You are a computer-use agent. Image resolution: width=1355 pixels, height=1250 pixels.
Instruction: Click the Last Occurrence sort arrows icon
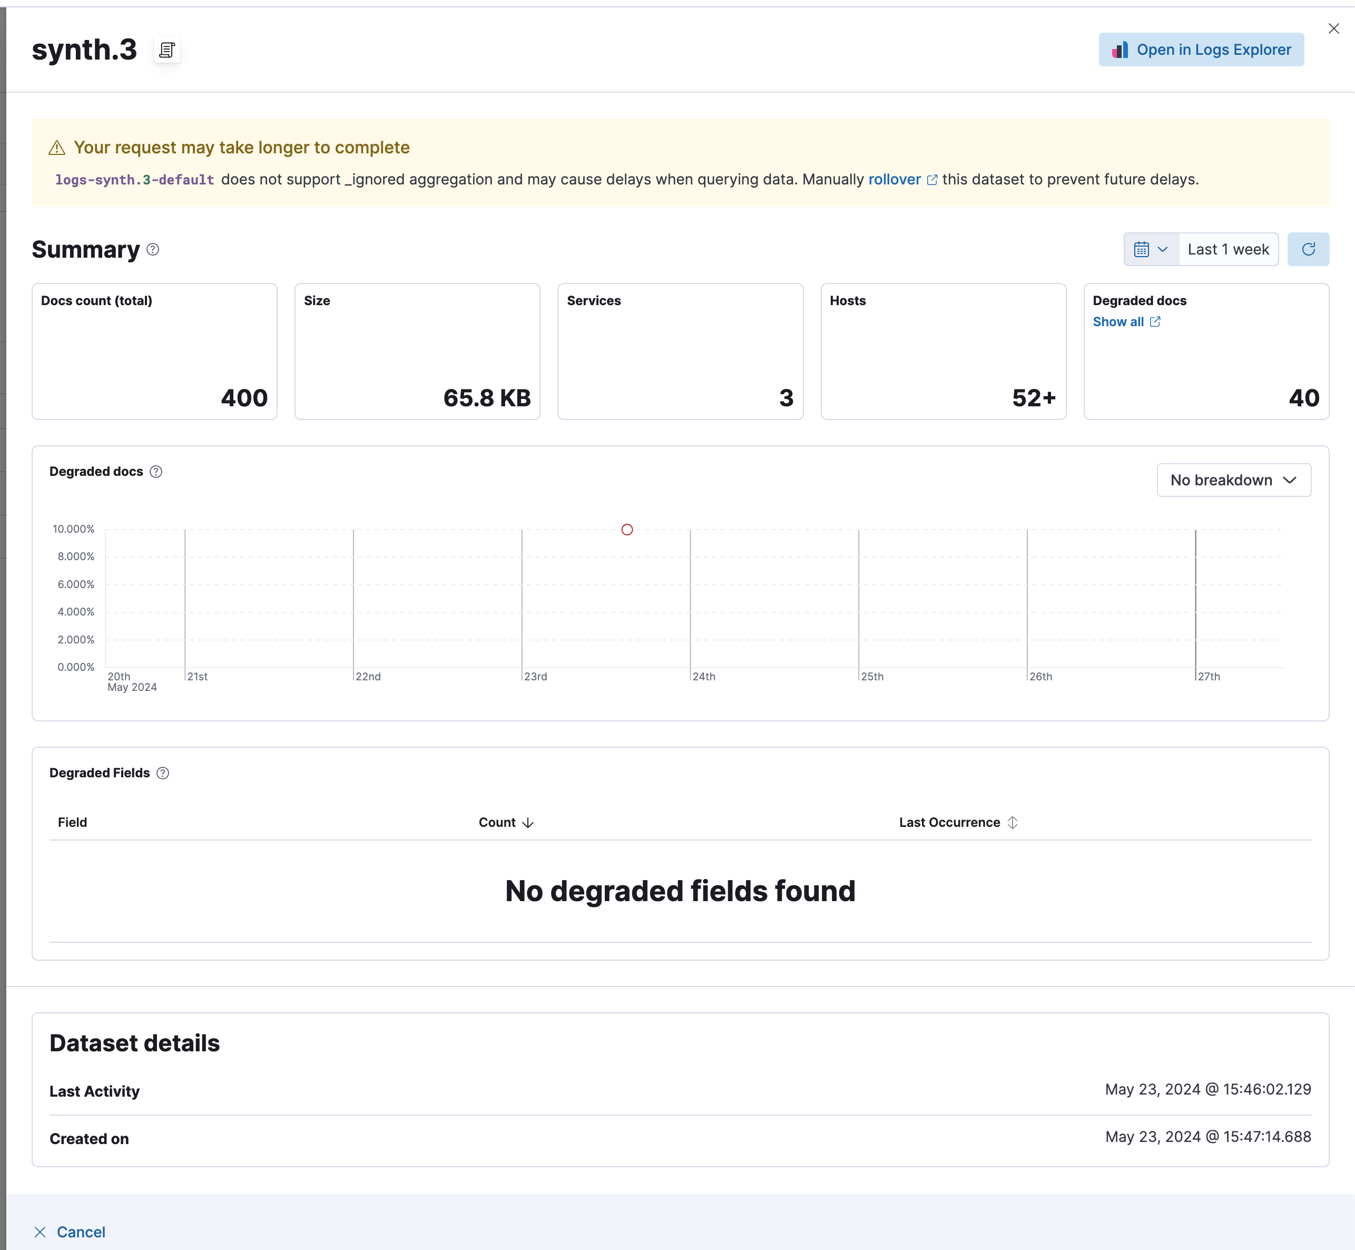1012,823
